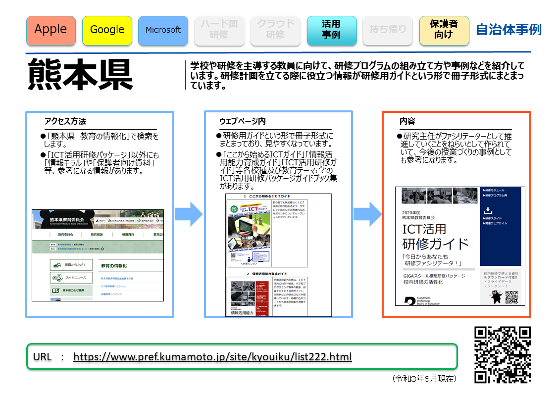Click the Kumamoto Prefectural Board of Education logo
This screenshot has height=393, width=556.
[422, 301]
